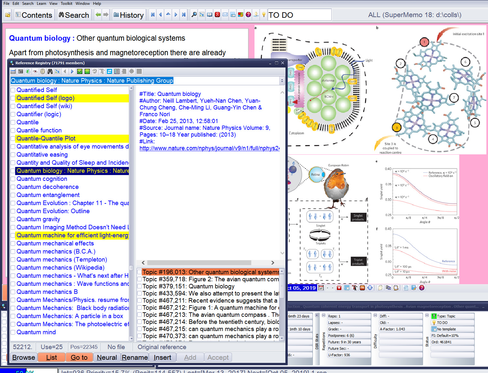Collapse the Repetitions statistics group
The image size is (488, 373).
coord(324,316)
